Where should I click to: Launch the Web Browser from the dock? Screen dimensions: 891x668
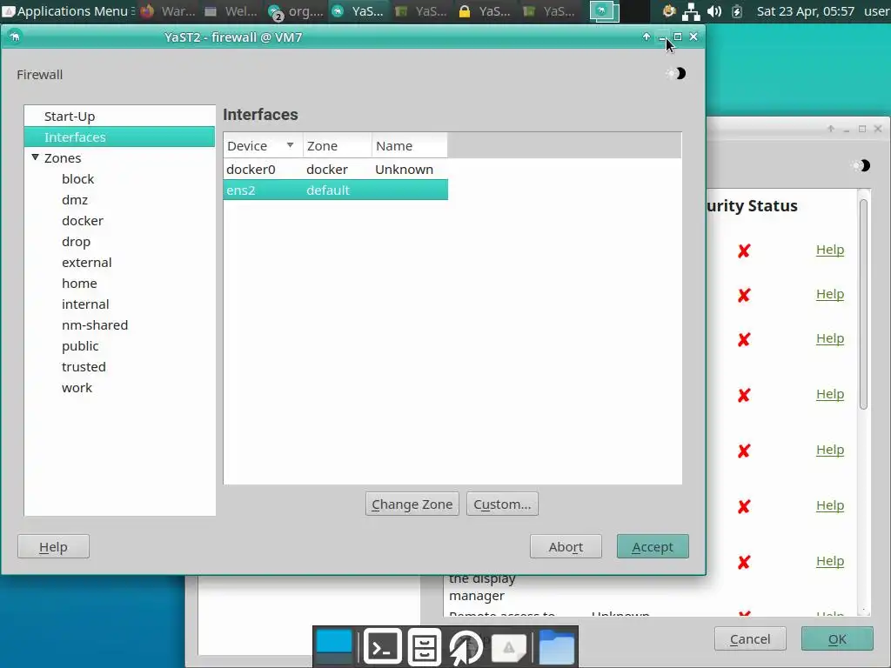tap(466, 646)
